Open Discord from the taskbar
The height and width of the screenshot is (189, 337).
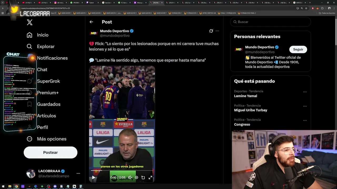(55, 186)
